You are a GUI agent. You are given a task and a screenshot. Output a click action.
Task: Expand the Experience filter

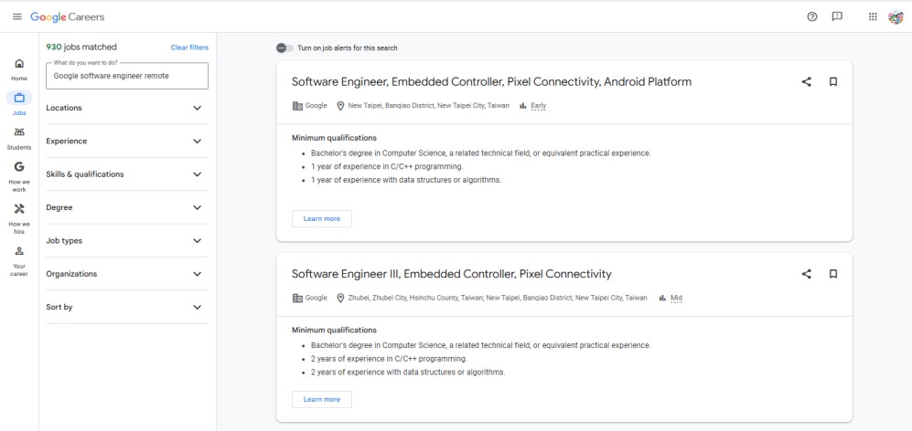click(127, 142)
